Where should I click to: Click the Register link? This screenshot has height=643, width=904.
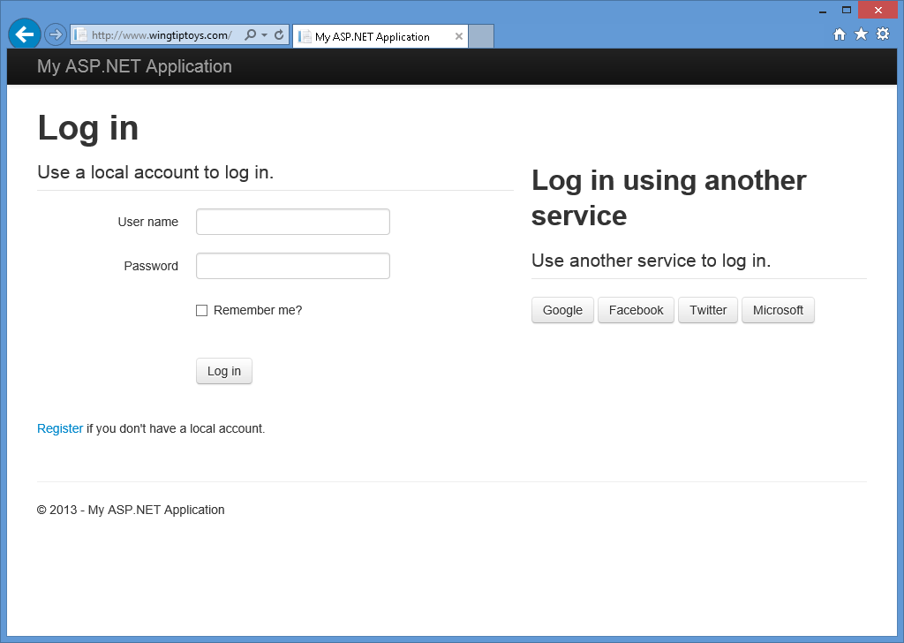pyautogui.click(x=59, y=428)
